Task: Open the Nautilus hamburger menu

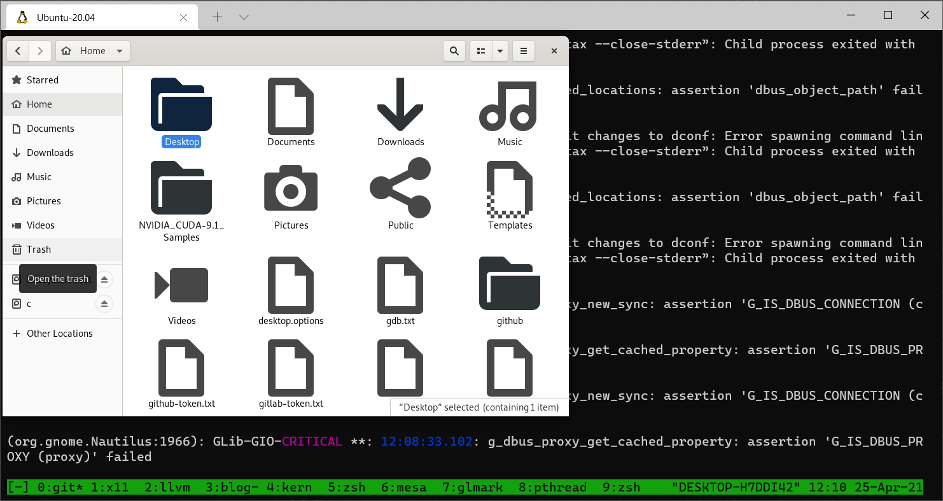Action: [524, 51]
